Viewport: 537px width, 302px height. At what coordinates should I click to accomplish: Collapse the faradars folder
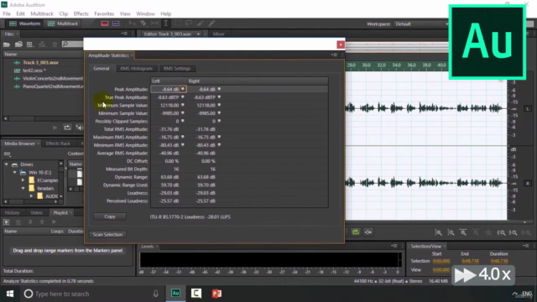click(x=23, y=188)
